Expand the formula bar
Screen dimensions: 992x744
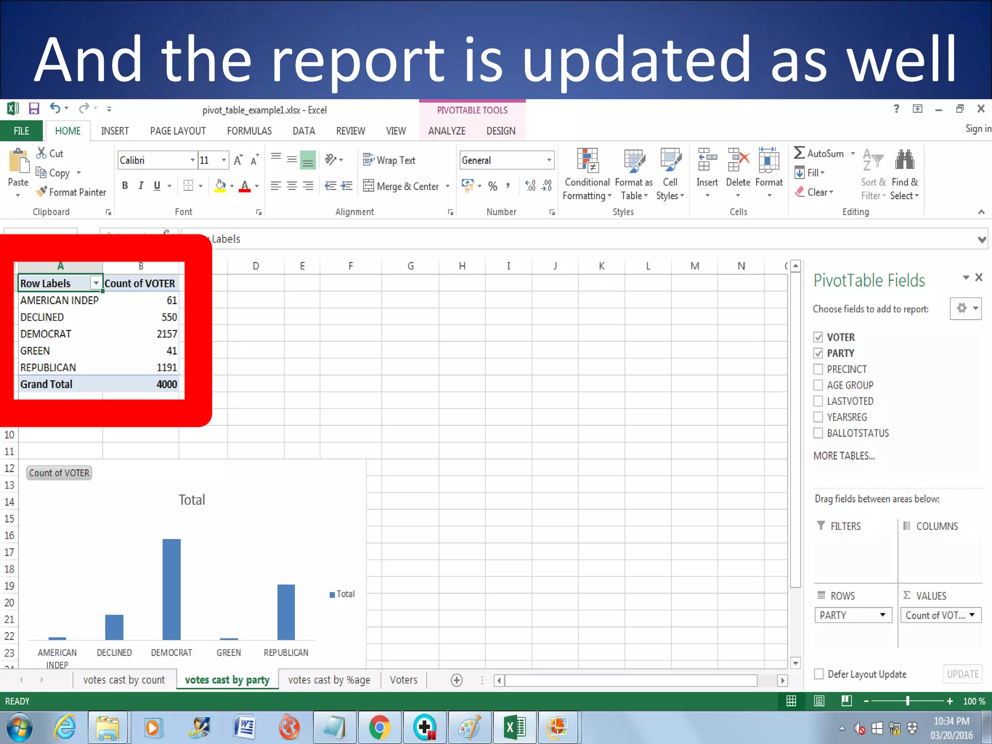[981, 240]
